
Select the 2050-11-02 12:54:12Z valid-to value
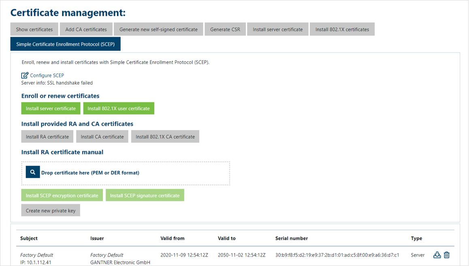point(242,255)
